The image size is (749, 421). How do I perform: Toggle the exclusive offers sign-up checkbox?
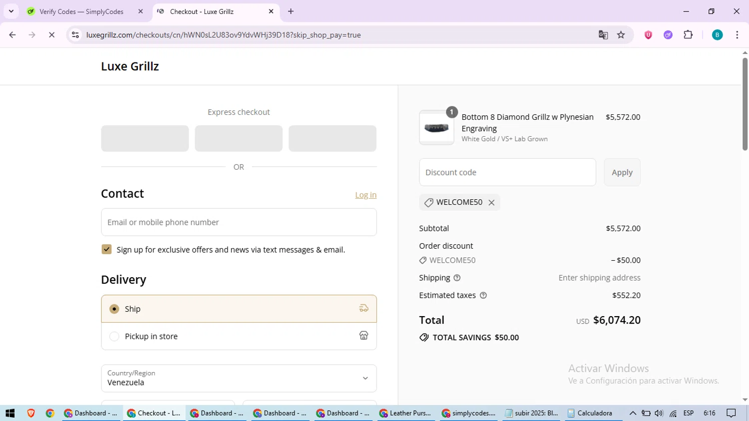pyautogui.click(x=106, y=249)
